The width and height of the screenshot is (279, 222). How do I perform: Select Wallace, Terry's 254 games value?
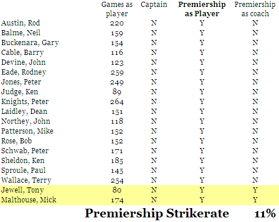tap(117, 180)
